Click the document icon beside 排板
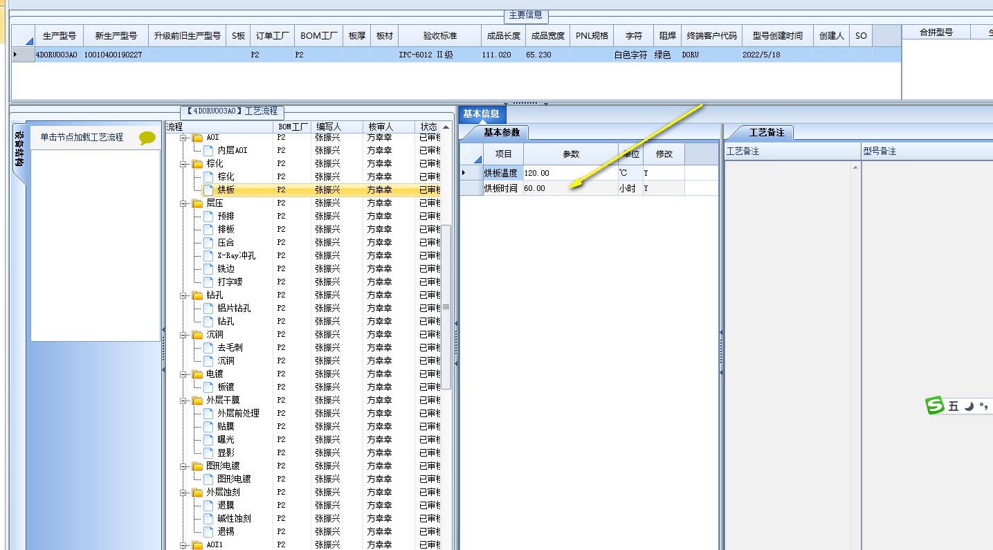Screen dimensions: 993x550 point(208,229)
